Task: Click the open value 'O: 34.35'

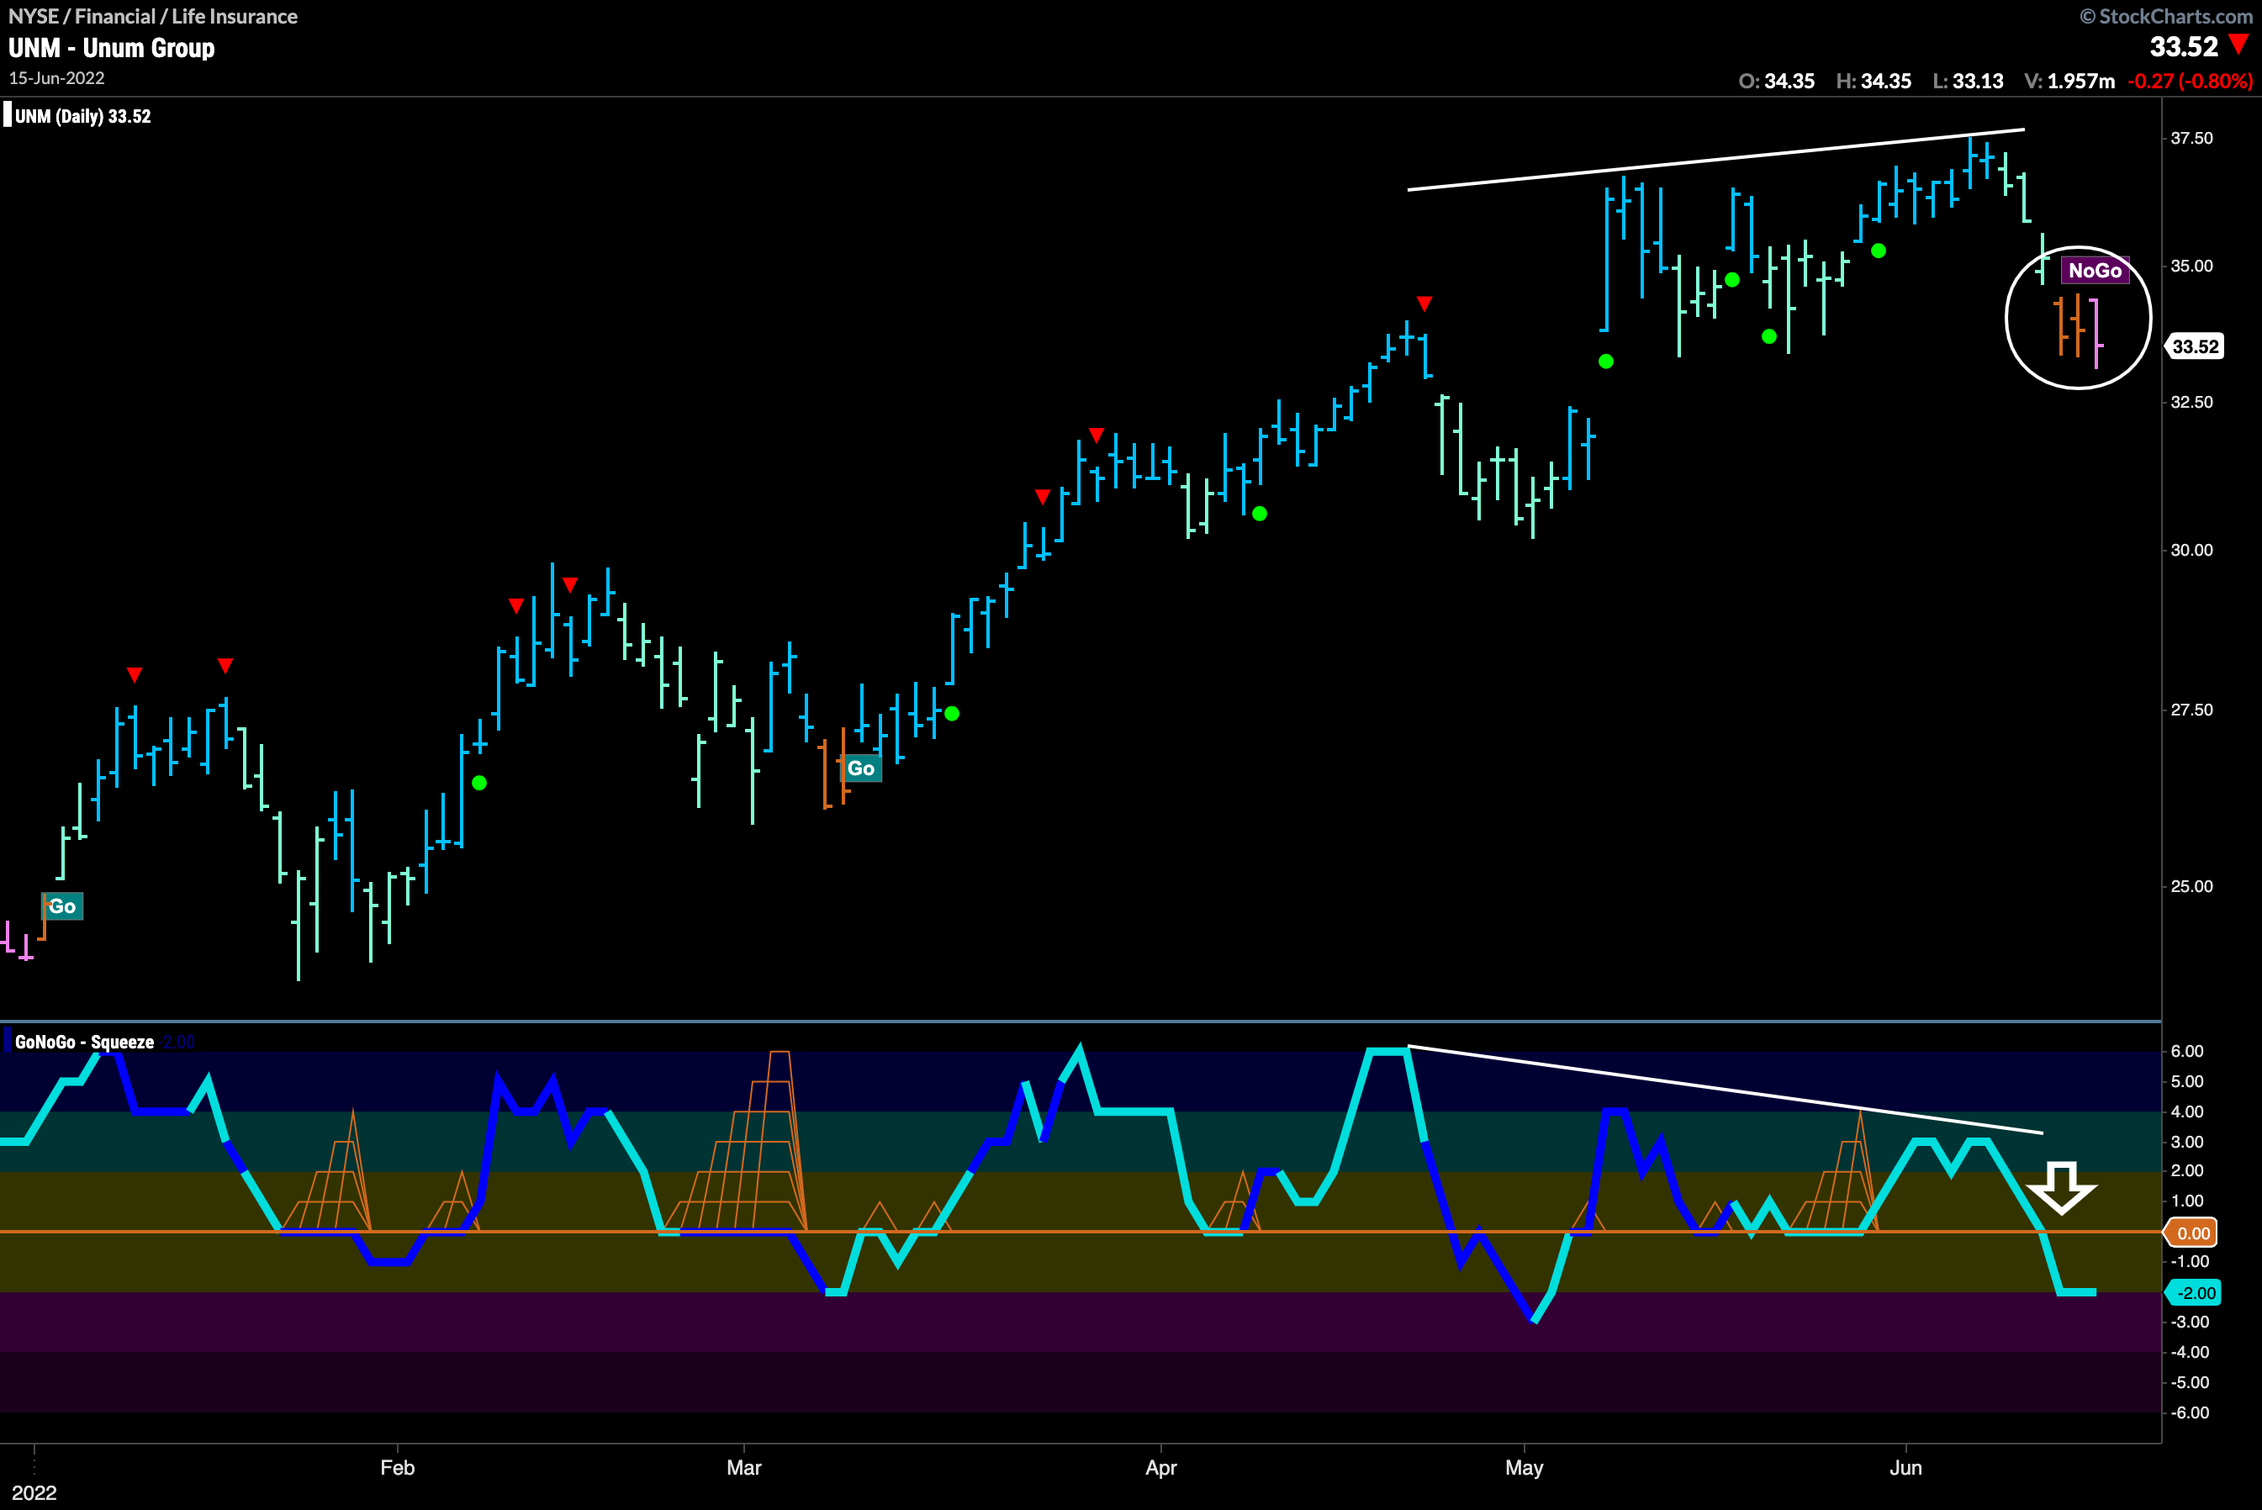Action: coord(1777,81)
